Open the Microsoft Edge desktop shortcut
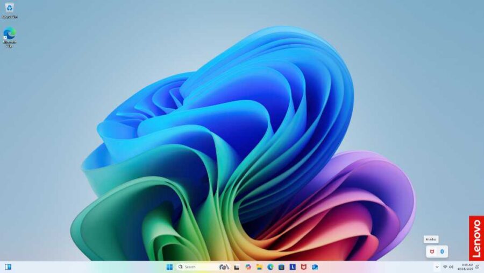 pyautogui.click(x=9, y=37)
